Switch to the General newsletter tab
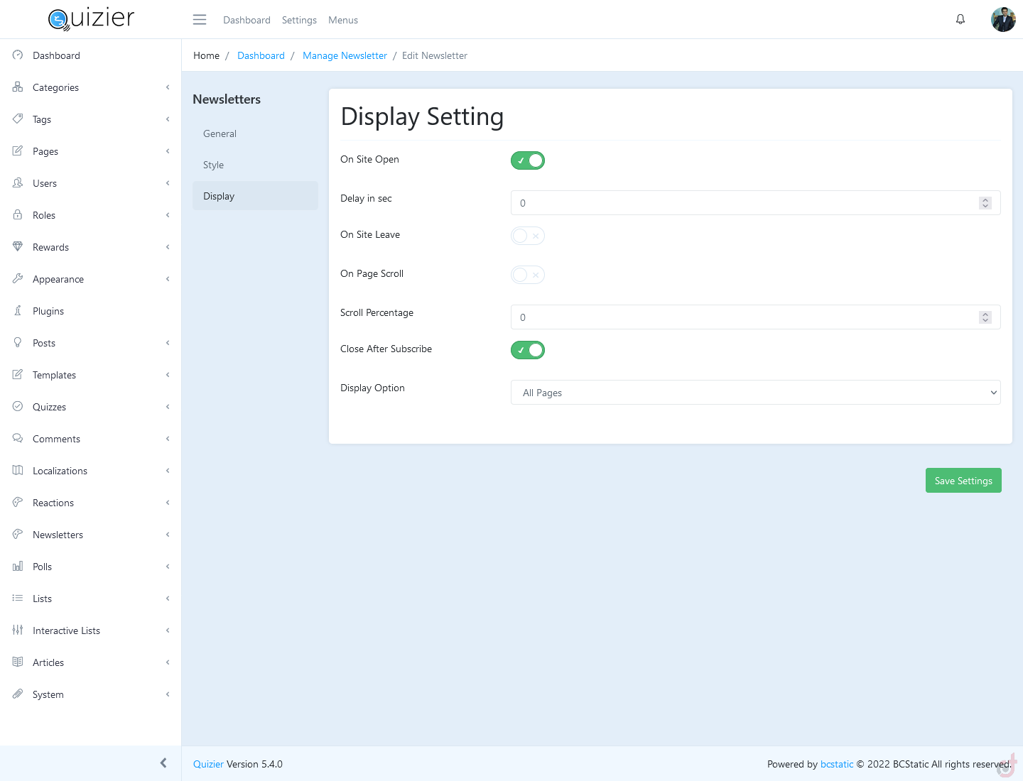This screenshot has height=781, width=1023. 220,133
